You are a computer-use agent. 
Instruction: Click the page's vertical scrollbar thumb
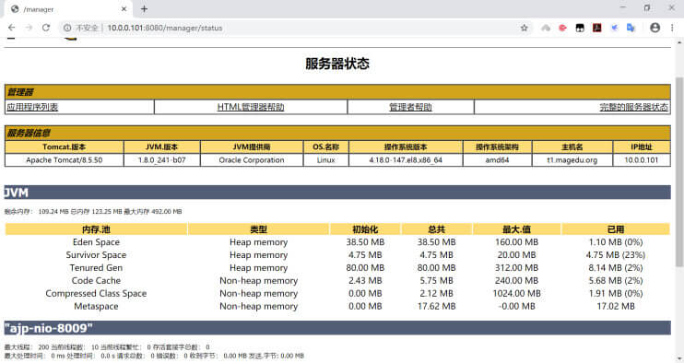679,171
